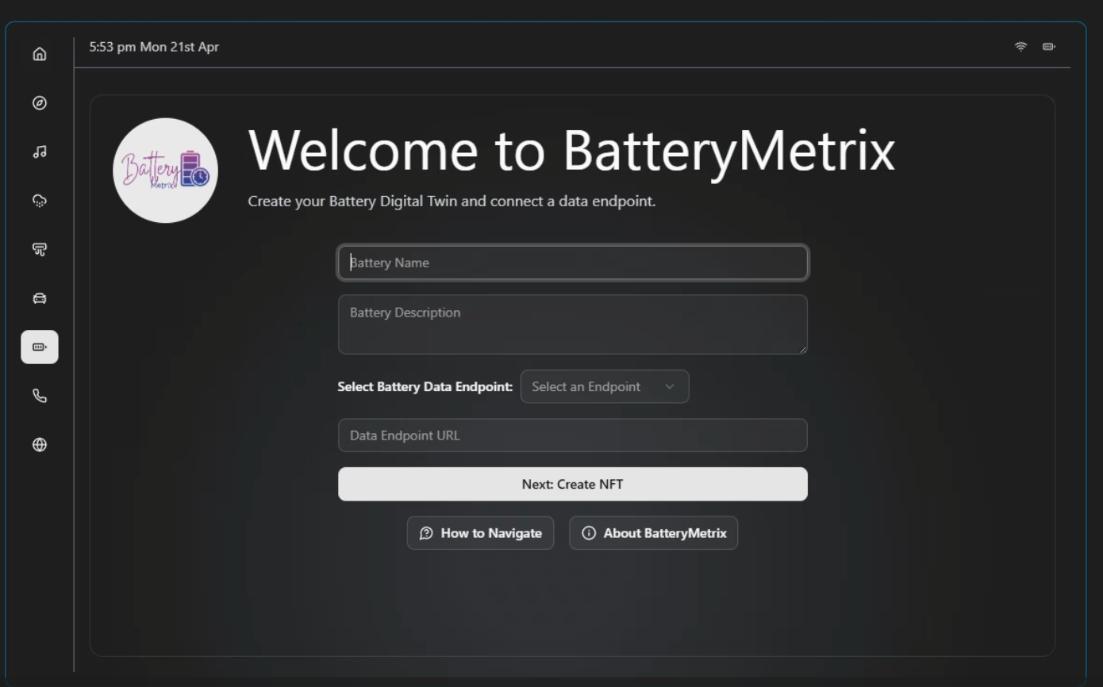Click the time and date text at the top
The width and height of the screenshot is (1103, 687).
click(154, 47)
